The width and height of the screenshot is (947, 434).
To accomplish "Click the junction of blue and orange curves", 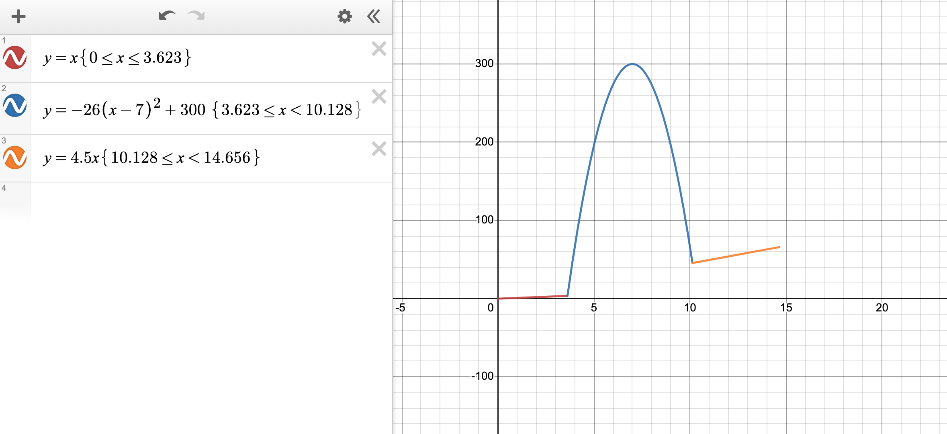I will tap(692, 263).
